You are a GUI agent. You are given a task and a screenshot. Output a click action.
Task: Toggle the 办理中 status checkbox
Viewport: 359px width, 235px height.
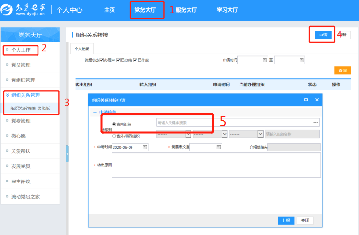click(101, 60)
